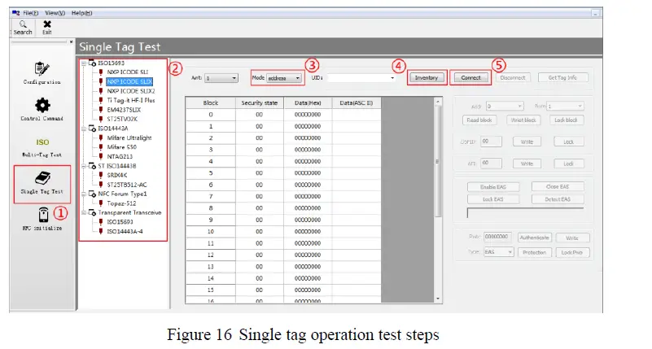This screenshot has height=349, width=652.
Task: Close the left sidebar panel with x
Action: 71,41
